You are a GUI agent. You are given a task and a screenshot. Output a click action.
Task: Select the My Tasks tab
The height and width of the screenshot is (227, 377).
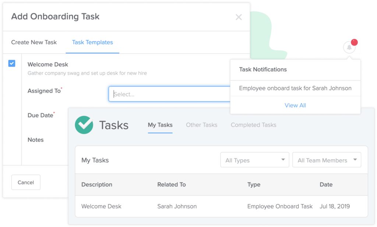tap(160, 125)
